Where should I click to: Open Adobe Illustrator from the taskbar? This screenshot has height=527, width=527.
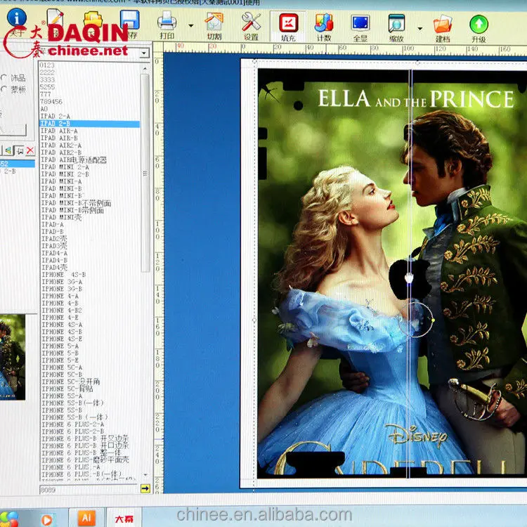(86, 518)
